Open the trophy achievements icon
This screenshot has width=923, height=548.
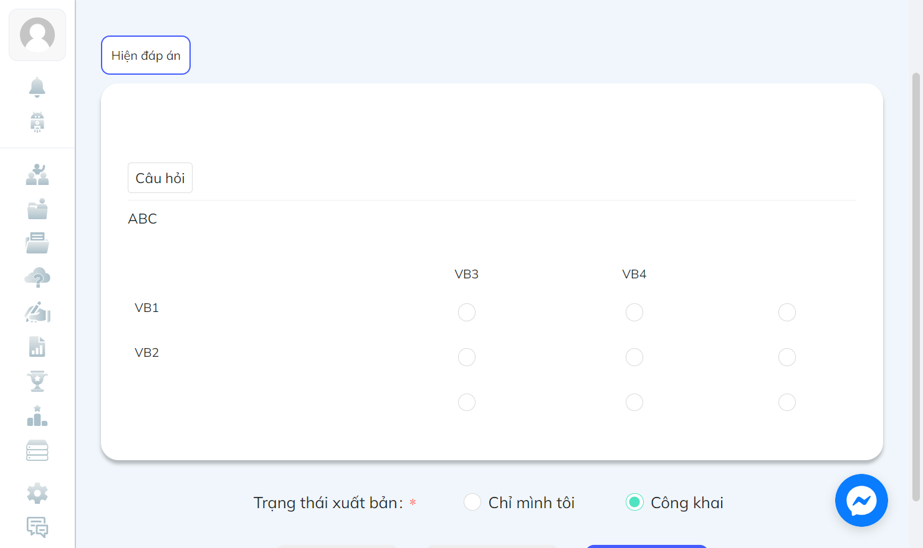pos(37,381)
